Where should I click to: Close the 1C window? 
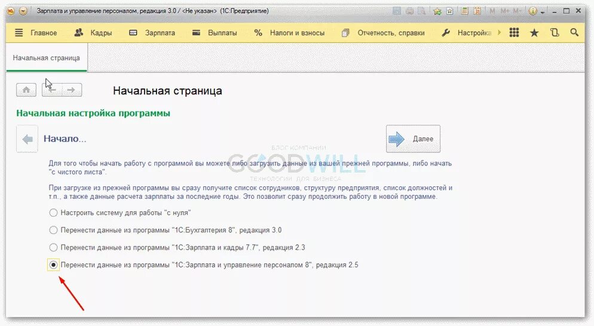[578, 11]
